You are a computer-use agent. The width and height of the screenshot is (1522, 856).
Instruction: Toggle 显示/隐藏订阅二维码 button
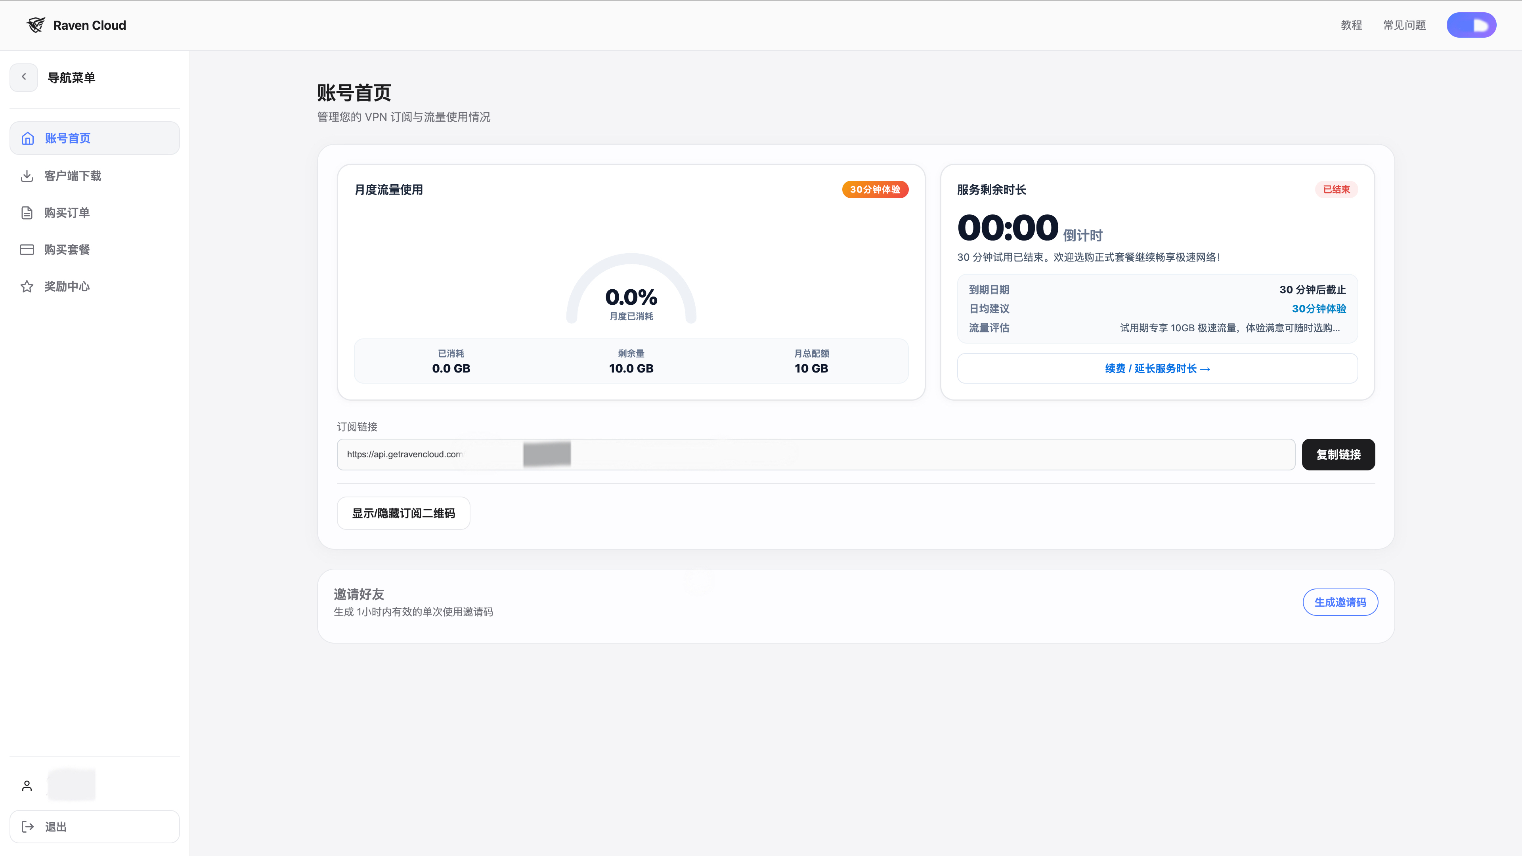pos(403,513)
